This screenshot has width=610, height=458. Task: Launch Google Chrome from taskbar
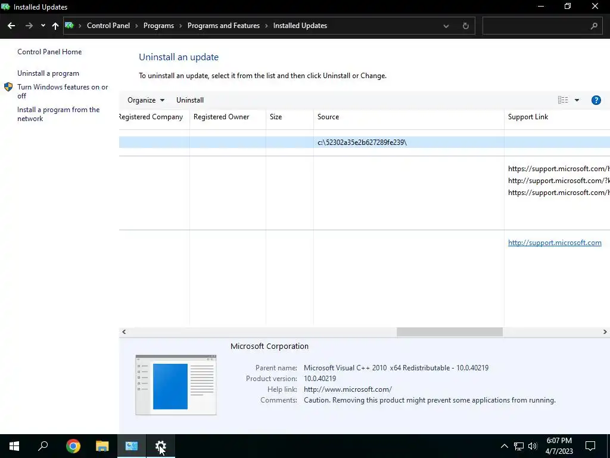[73, 446]
